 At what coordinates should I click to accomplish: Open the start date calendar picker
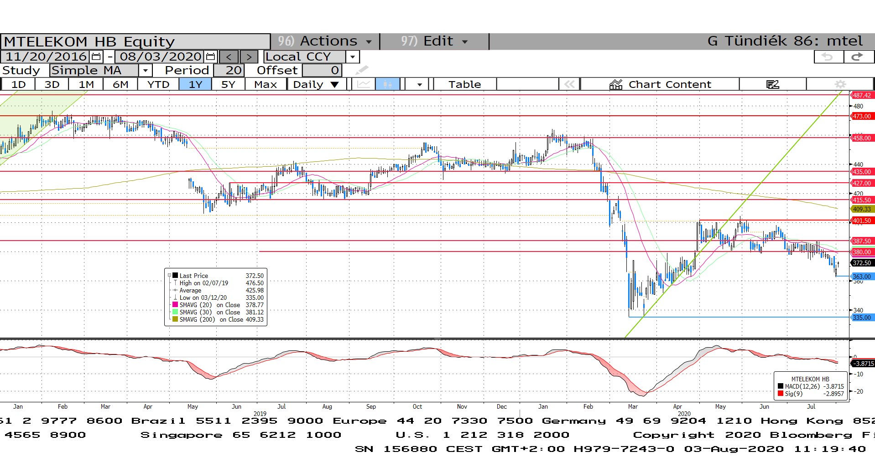[x=96, y=56]
